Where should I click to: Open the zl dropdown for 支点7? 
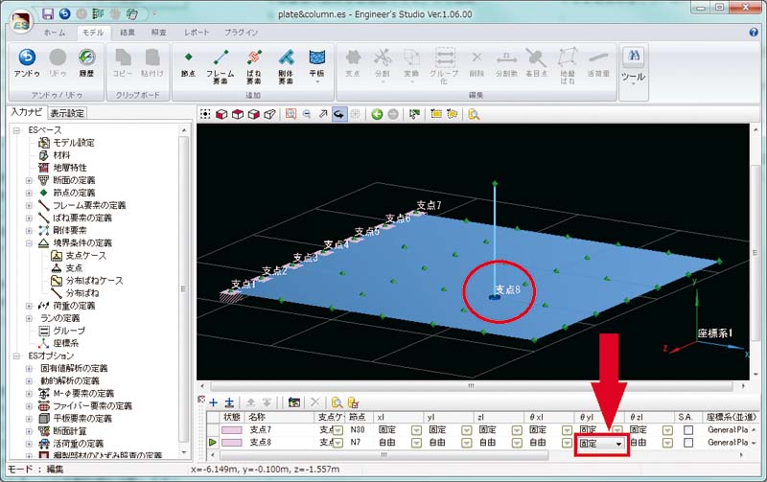click(517, 430)
